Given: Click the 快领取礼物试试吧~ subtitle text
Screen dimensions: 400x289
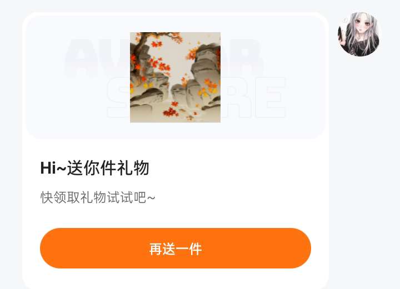Looking at the screenshot, I should [98, 197].
